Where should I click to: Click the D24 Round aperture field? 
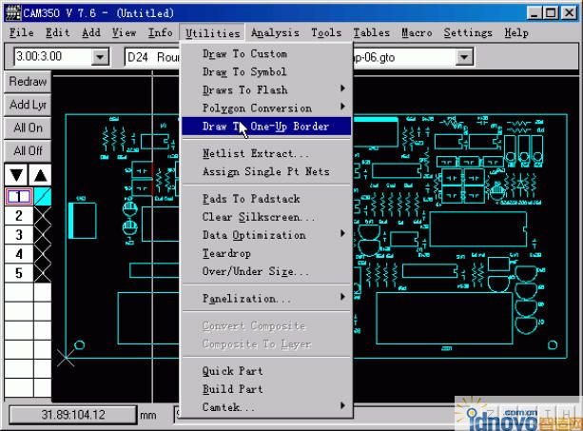[x=152, y=57]
